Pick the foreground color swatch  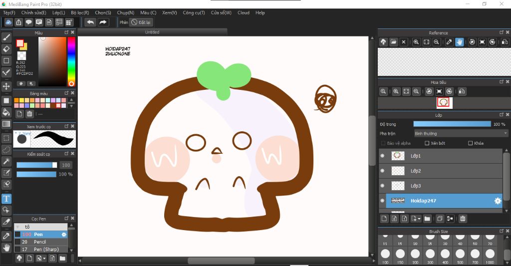point(20,43)
